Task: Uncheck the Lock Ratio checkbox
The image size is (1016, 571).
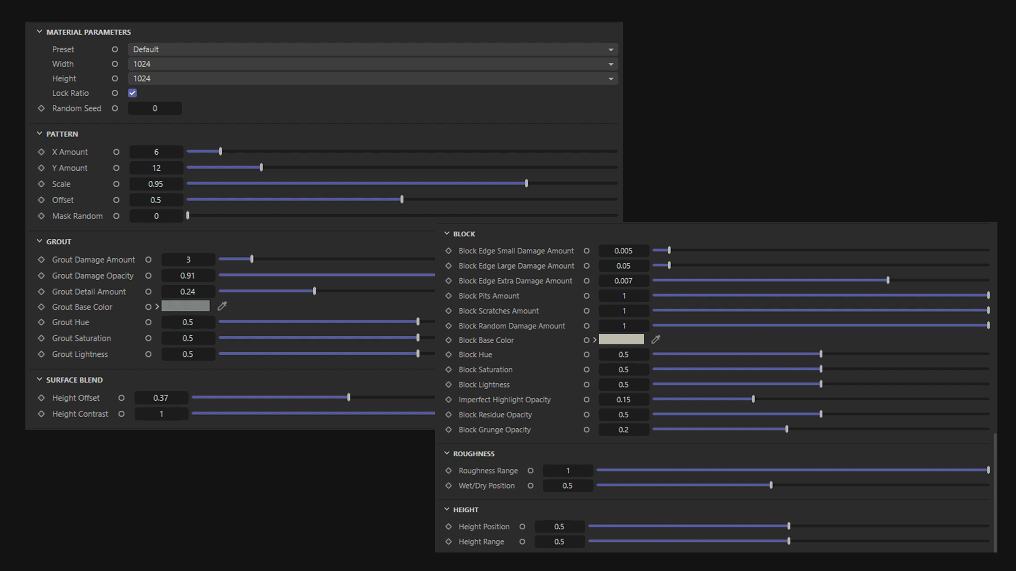Action: tap(132, 93)
